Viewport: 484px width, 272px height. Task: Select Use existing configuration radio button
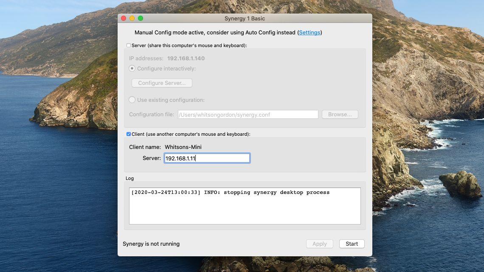pos(132,100)
